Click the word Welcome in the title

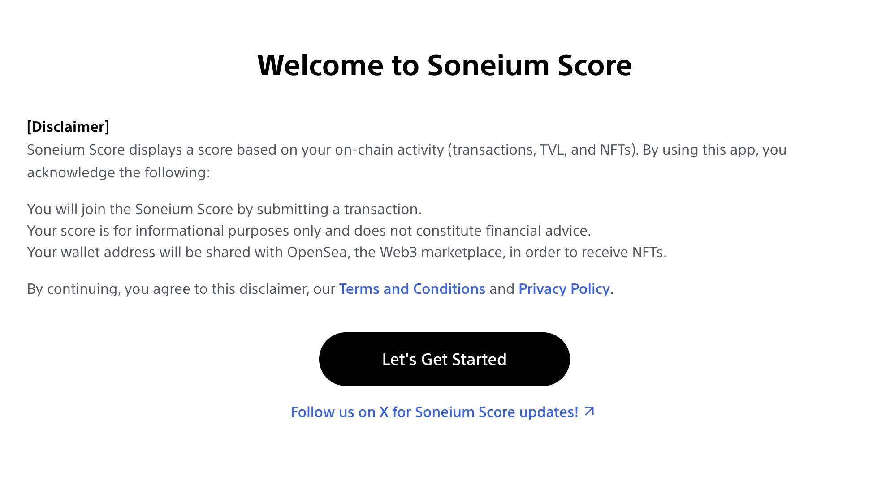(x=320, y=65)
